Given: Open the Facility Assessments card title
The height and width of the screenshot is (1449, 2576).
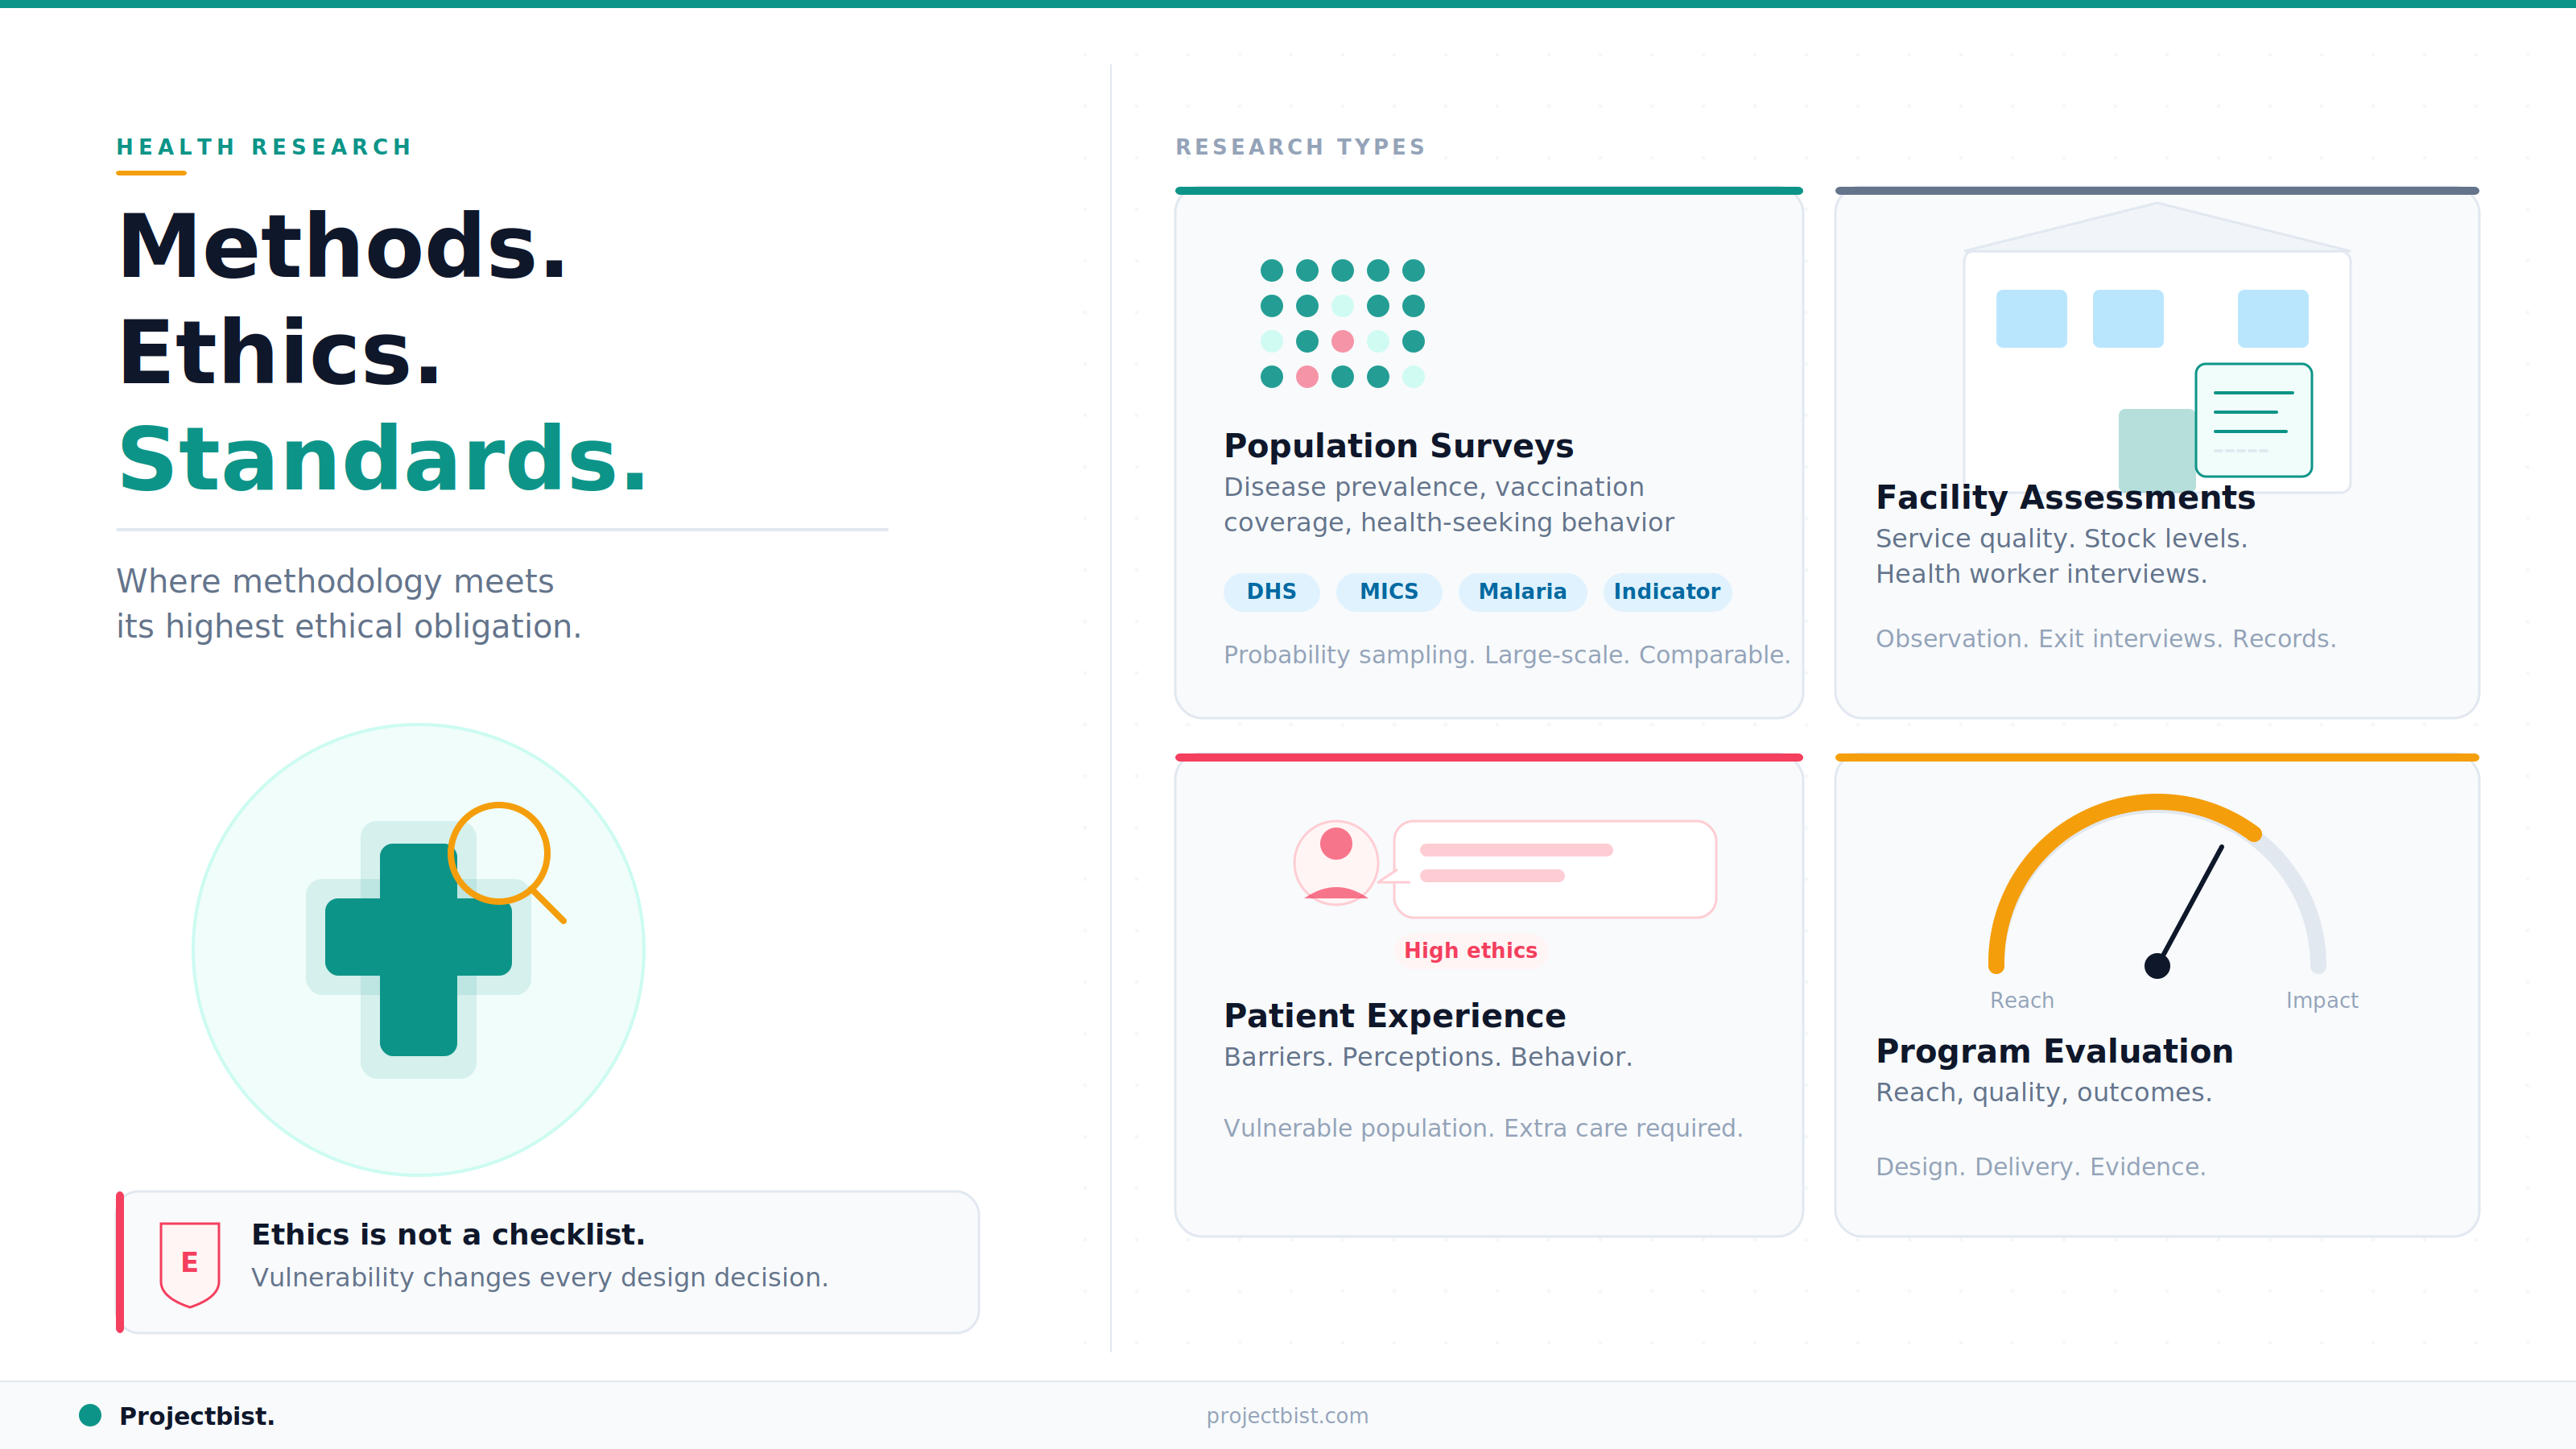Looking at the screenshot, I should pyautogui.click(x=2065, y=497).
